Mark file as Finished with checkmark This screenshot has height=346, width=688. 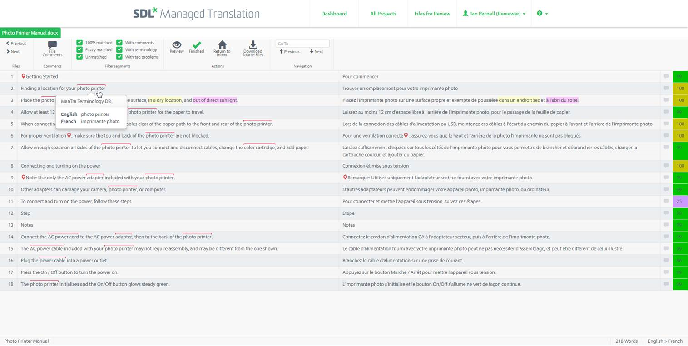pos(196,44)
